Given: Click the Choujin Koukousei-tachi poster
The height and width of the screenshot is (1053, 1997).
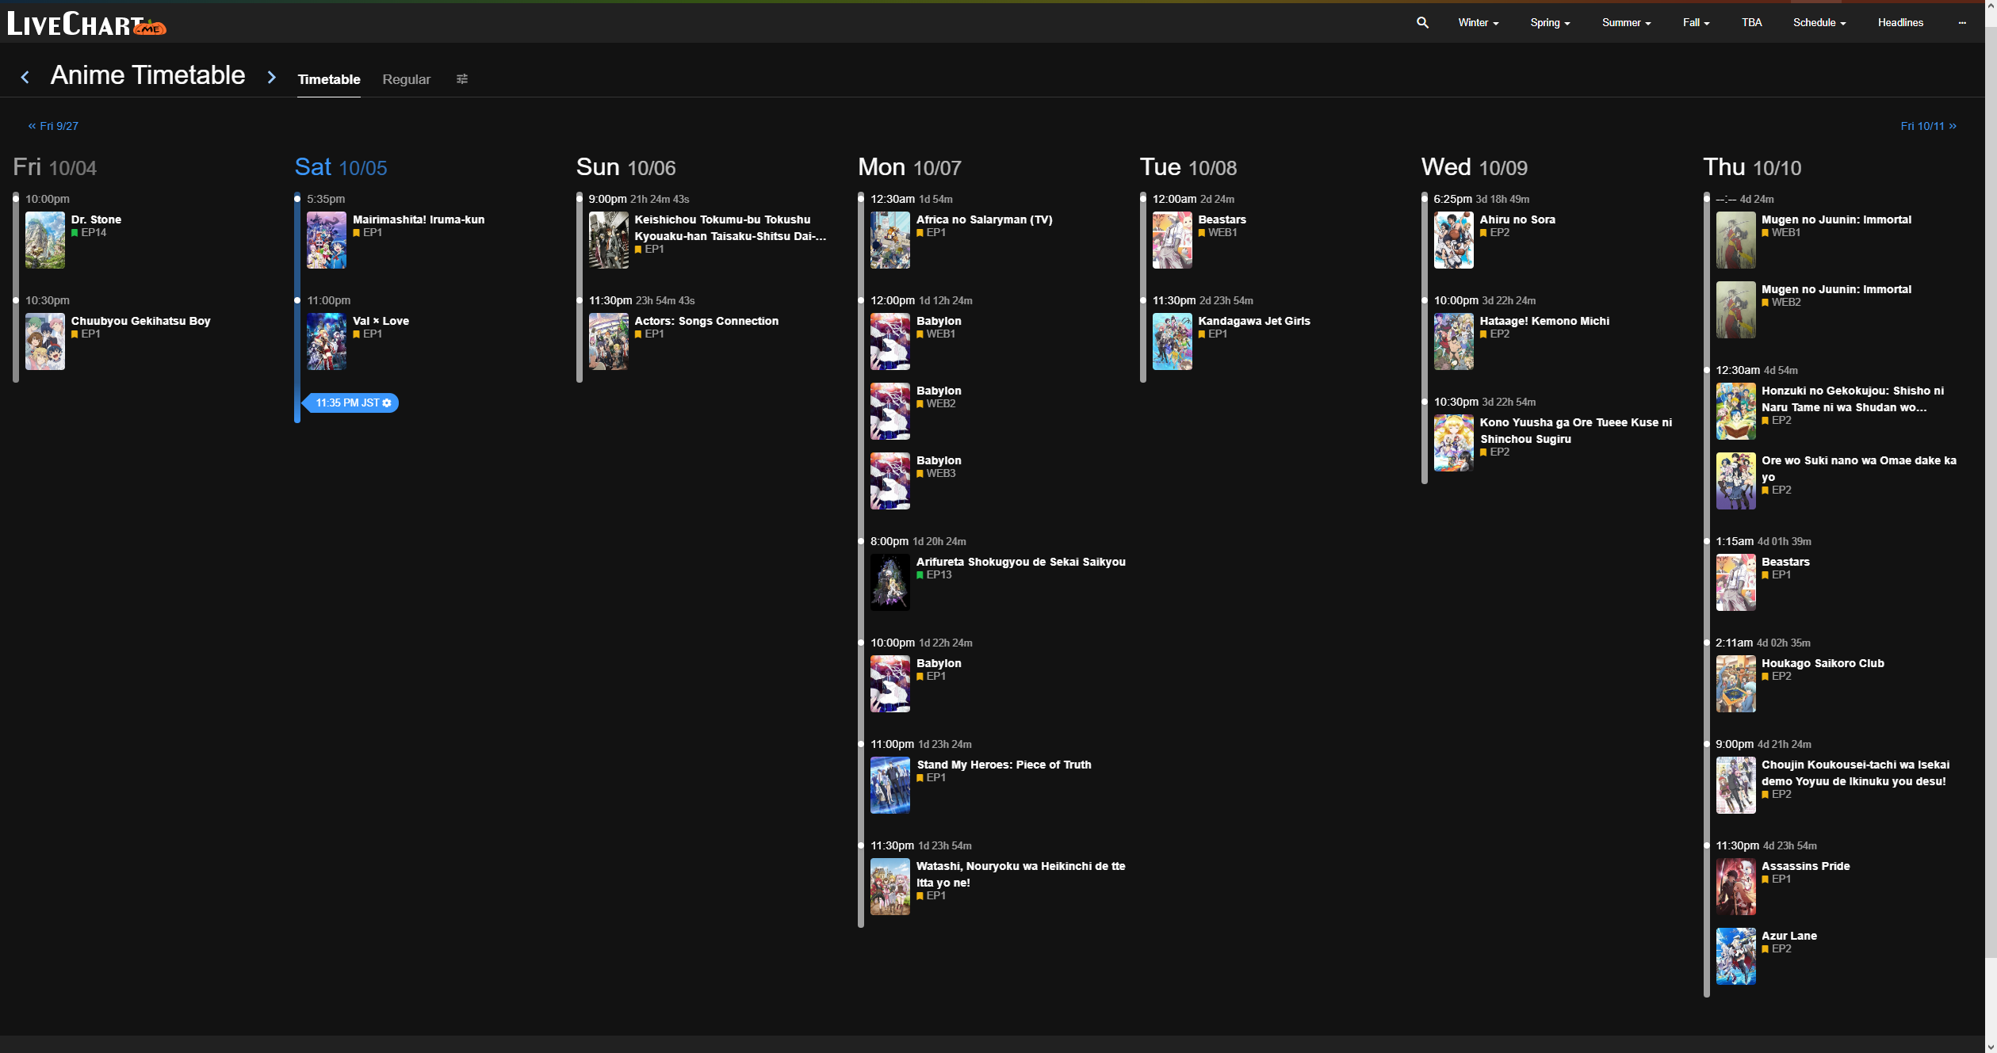Looking at the screenshot, I should (x=1735, y=785).
